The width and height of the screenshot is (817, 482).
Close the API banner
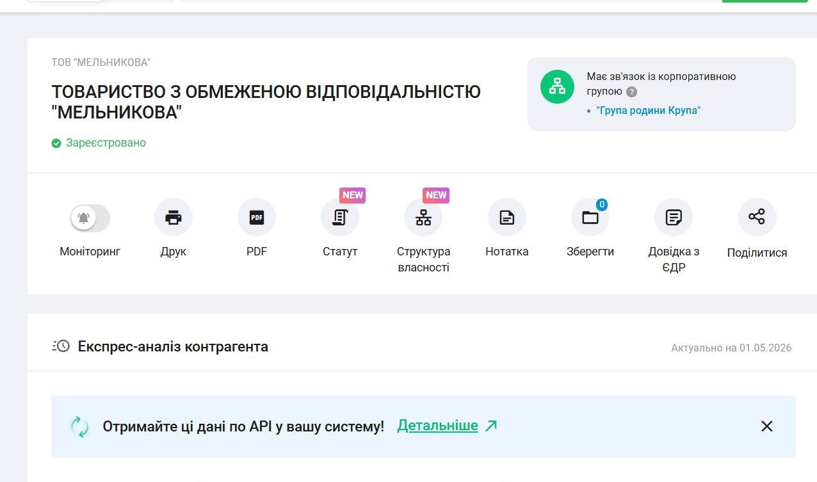pos(767,426)
